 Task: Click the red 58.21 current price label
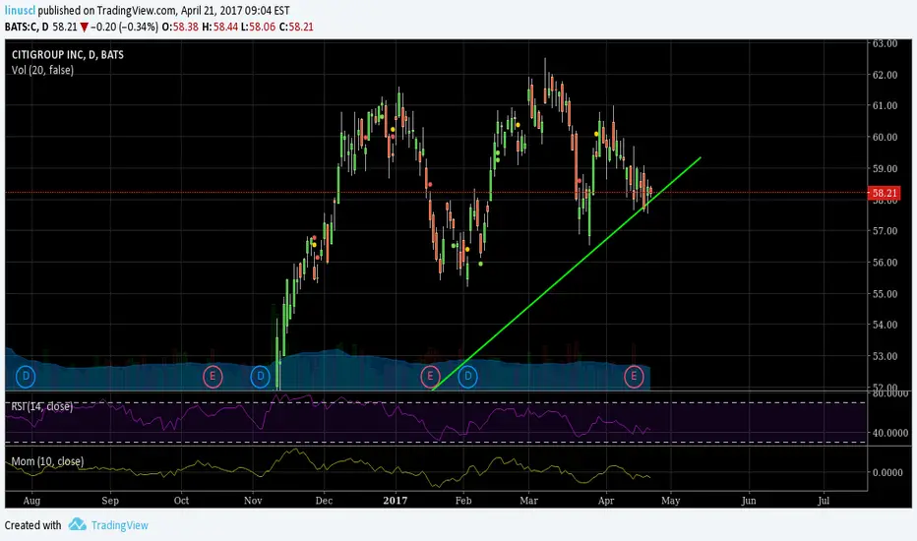click(x=885, y=193)
